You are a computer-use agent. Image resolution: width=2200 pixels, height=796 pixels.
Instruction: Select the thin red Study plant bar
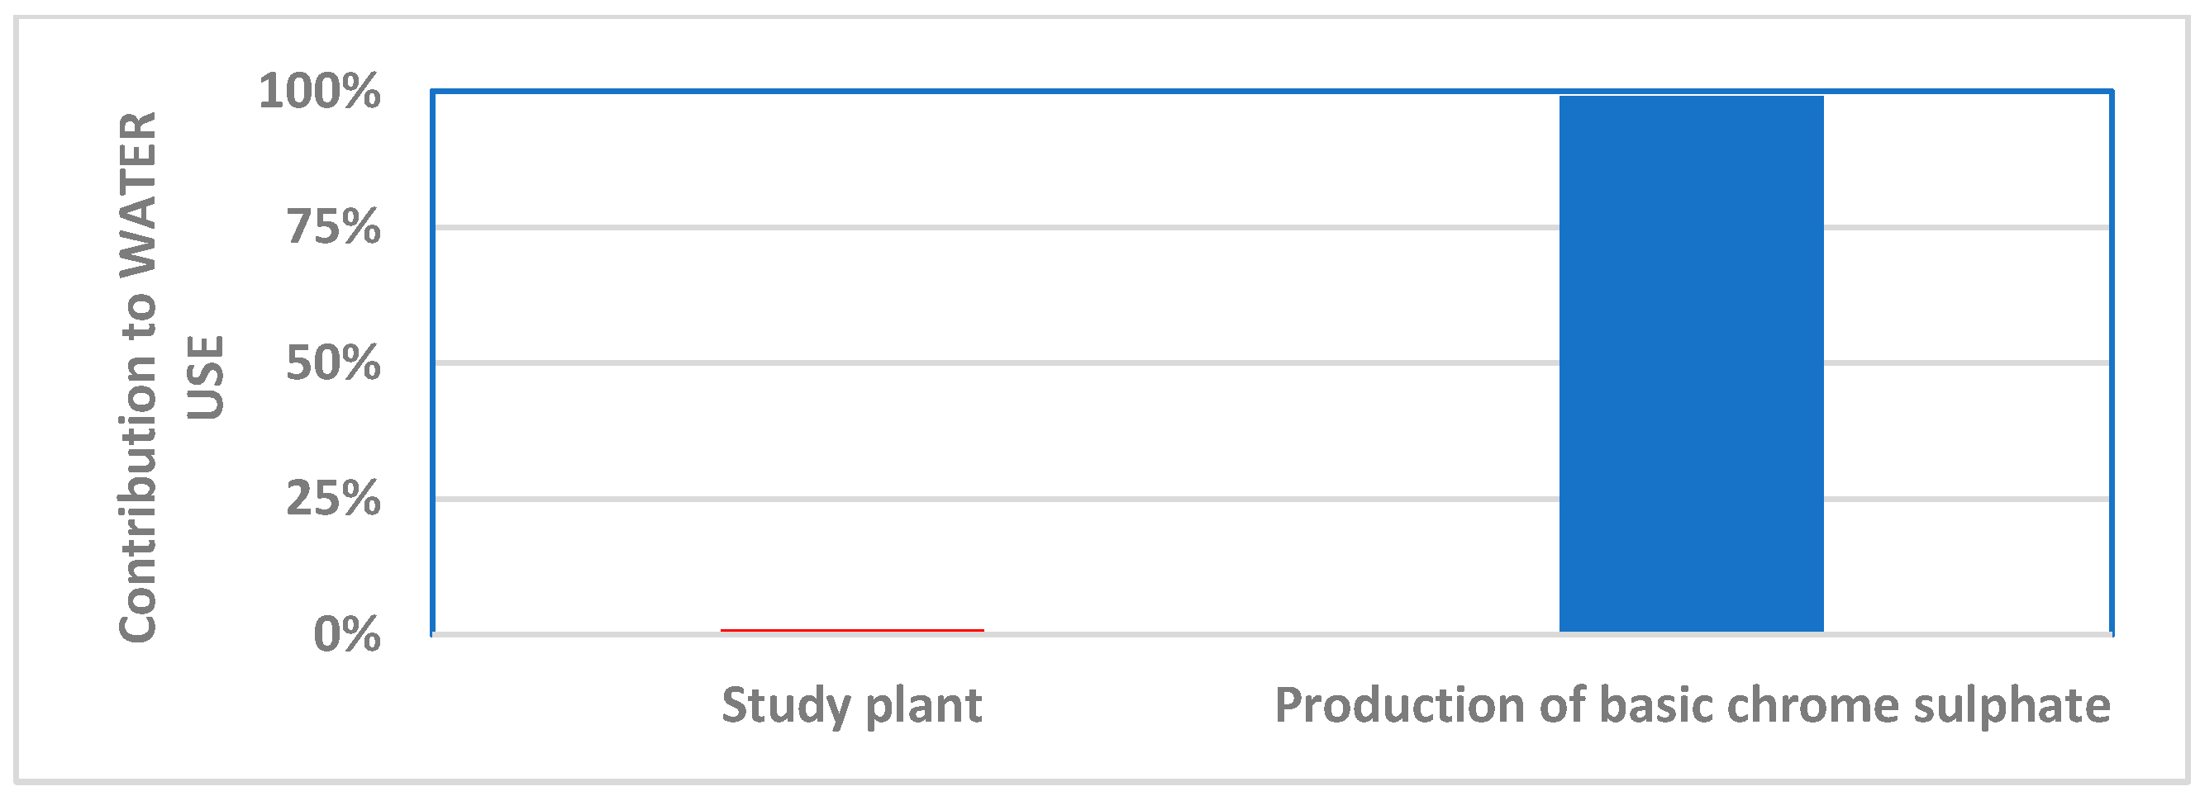pos(851,630)
